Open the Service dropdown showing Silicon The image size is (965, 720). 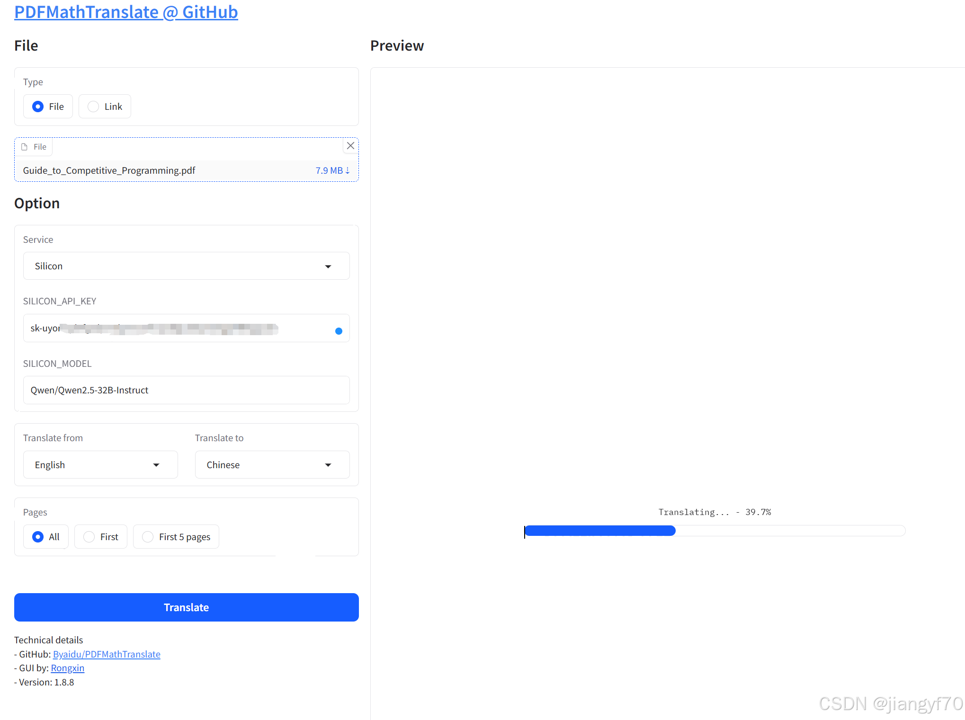(x=186, y=266)
